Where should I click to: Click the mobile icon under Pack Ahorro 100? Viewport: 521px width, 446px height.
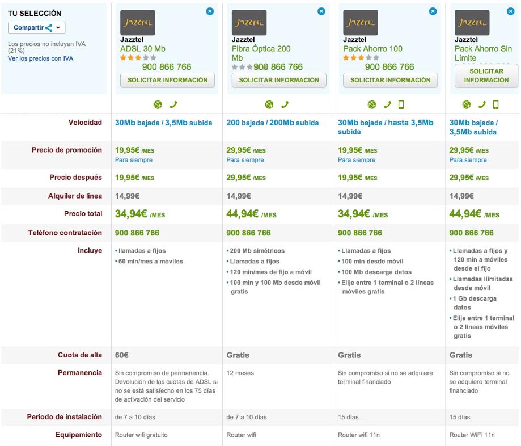401,105
